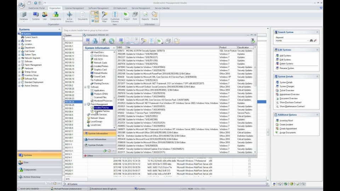Open the License Management tab

coord(74,8)
